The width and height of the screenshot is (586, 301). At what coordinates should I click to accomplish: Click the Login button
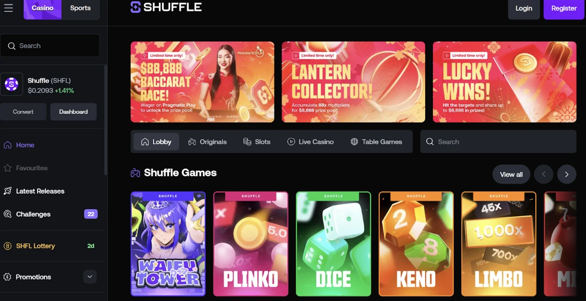pyautogui.click(x=523, y=8)
